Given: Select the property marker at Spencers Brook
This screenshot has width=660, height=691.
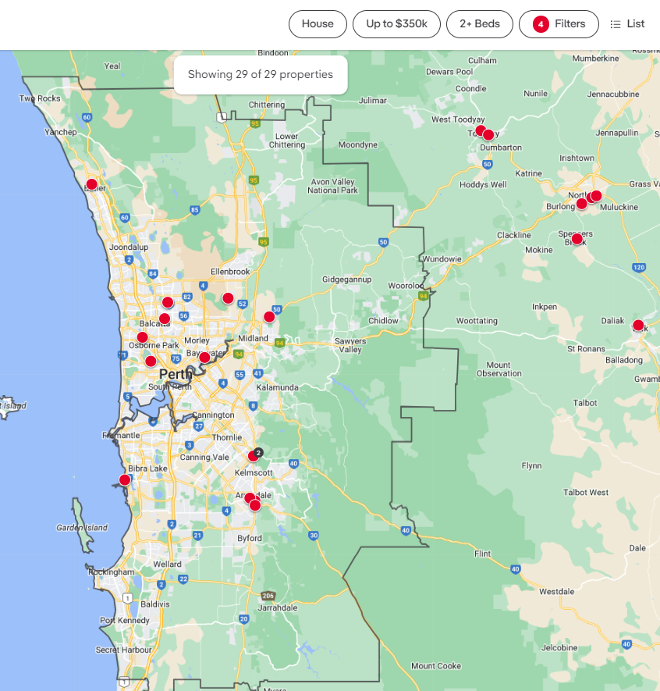Looking at the screenshot, I should [577, 239].
